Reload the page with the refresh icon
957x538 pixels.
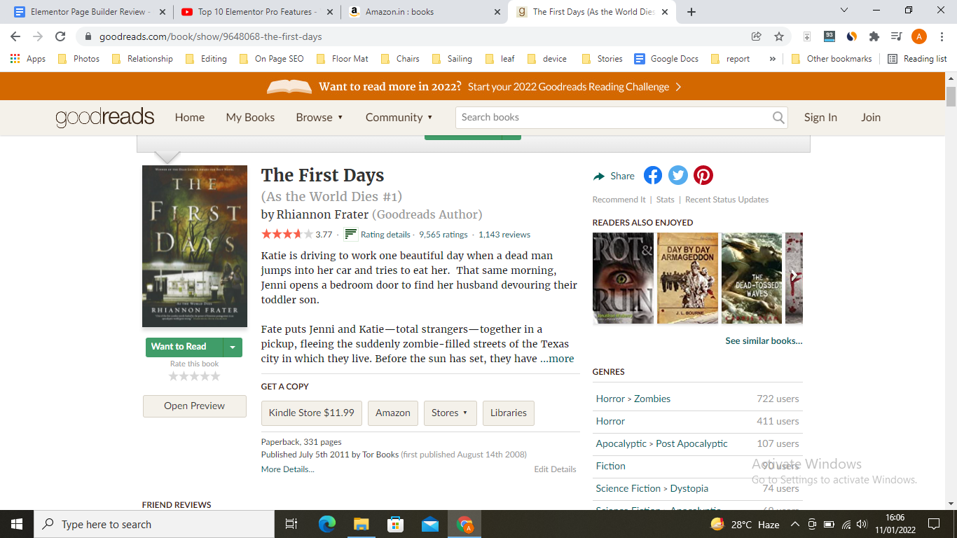(x=60, y=36)
